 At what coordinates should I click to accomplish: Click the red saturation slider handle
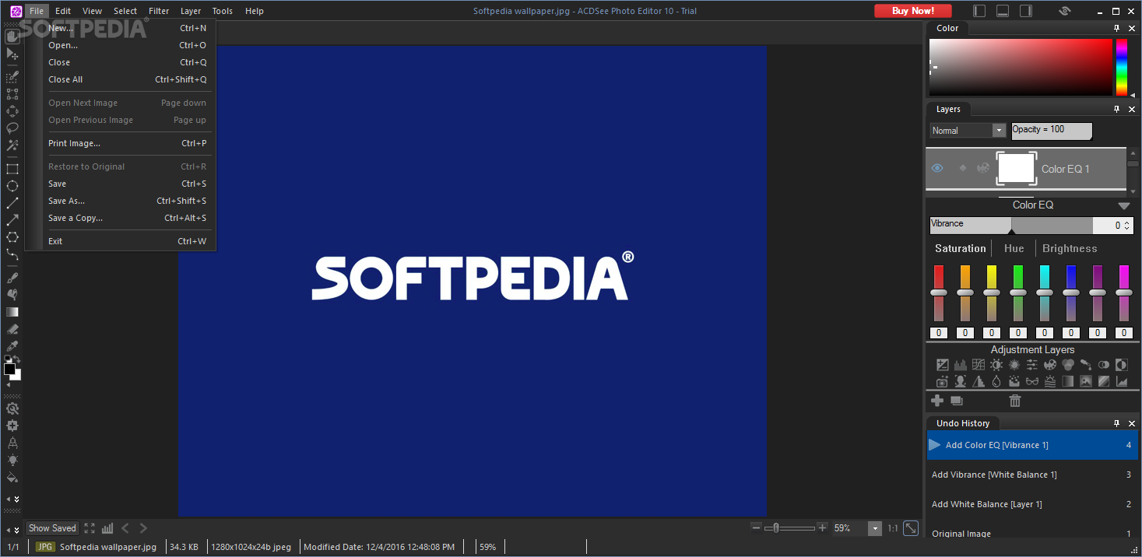point(939,293)
